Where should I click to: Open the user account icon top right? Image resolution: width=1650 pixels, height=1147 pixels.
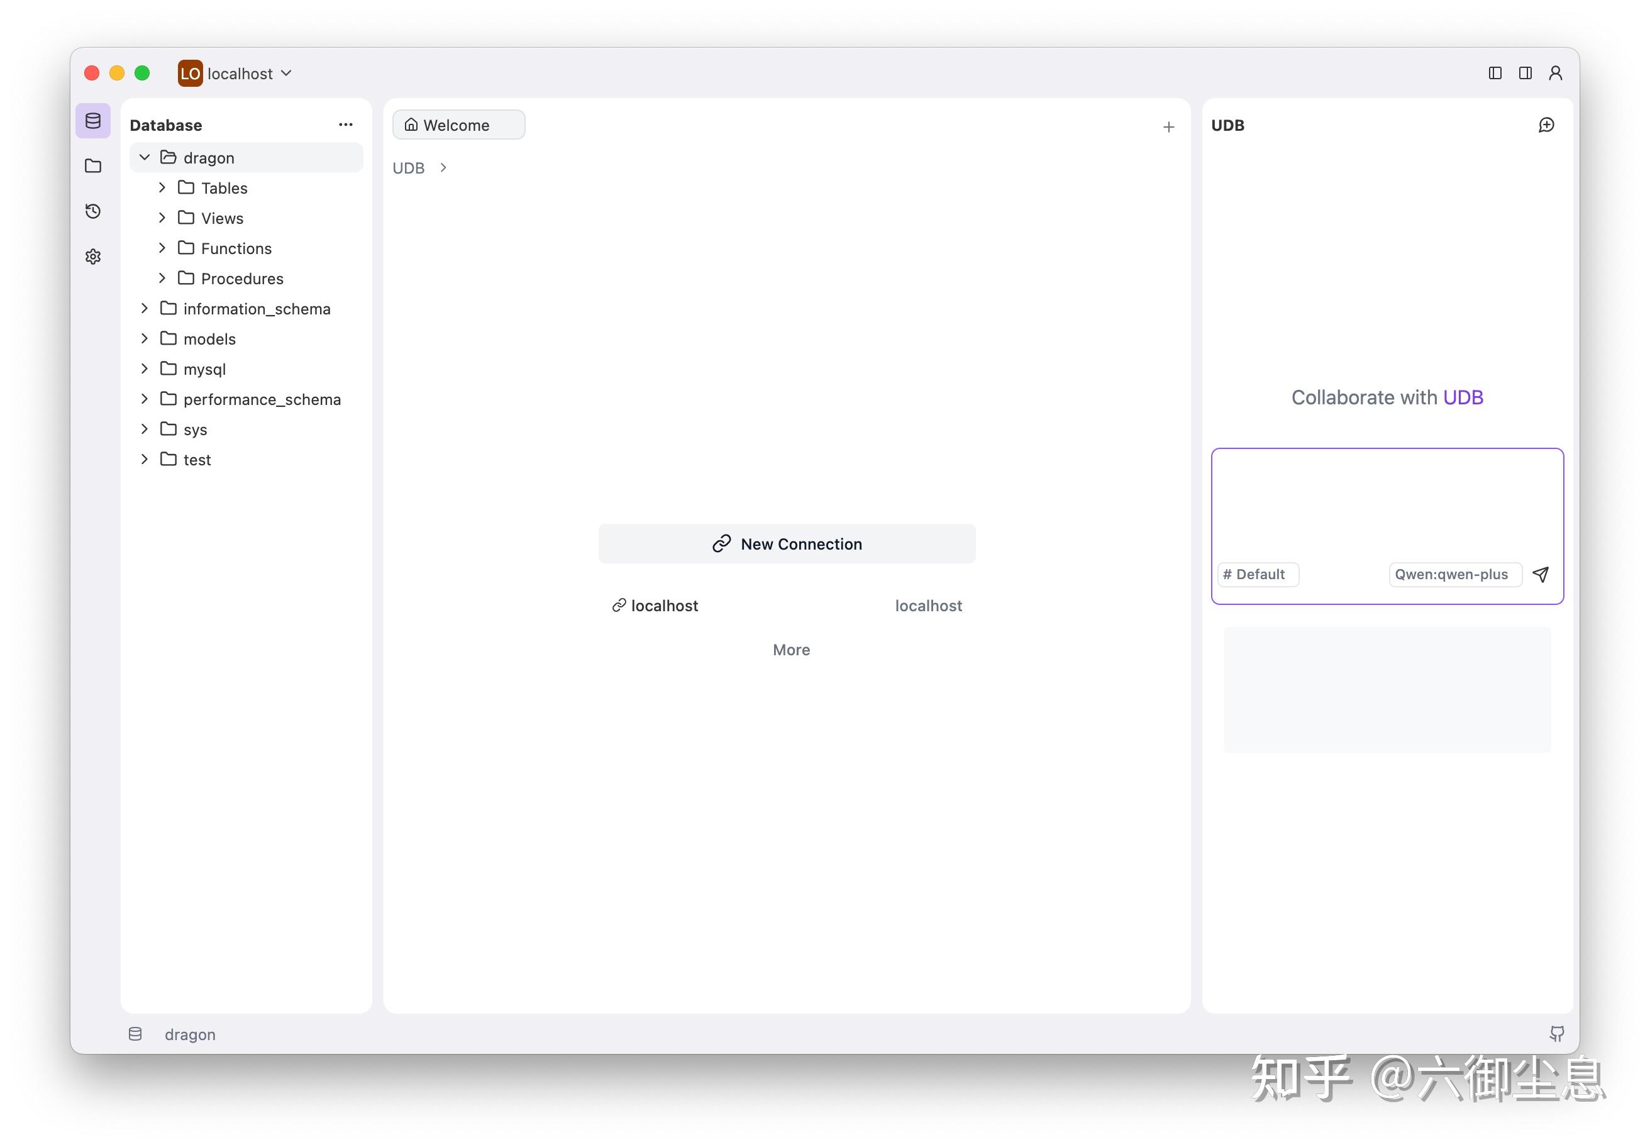coord(1555,72)
